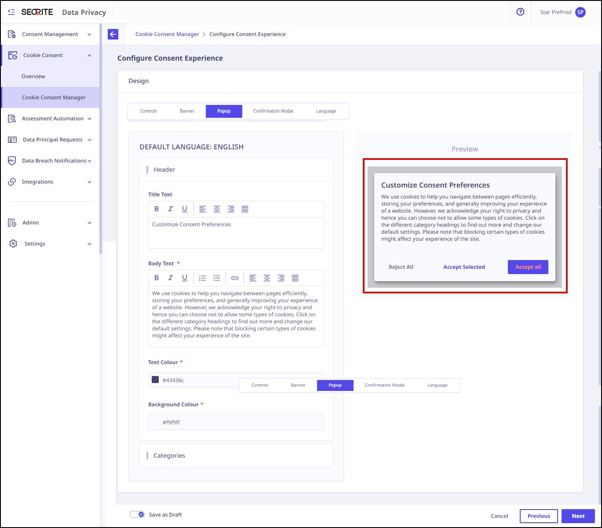Align left in Title Text toolbar
The width and height of the screenshot is (602, 528).
[203, 209]
